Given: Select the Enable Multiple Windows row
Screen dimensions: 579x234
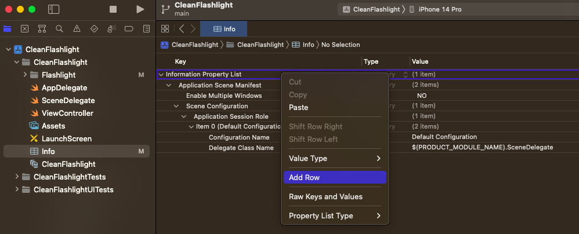Looking at the screenshot, I should (224, 96).
